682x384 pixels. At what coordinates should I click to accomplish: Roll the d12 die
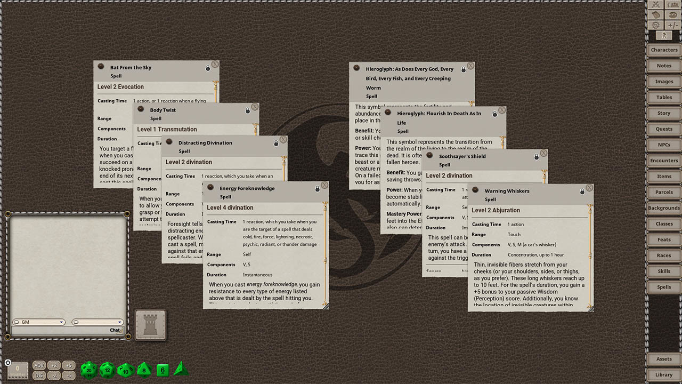pos(107,370)
